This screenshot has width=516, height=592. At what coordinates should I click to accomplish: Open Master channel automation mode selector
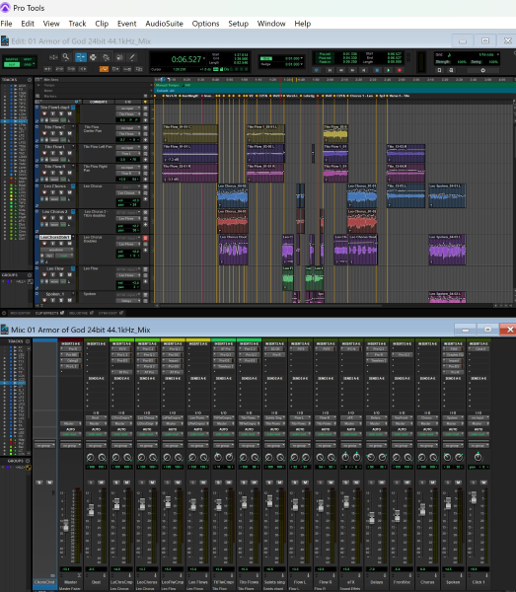[71, 434]
